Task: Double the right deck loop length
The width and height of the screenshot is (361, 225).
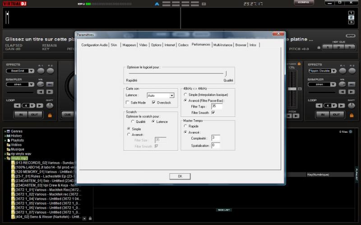Action: pyautogui.click(x=342, y=106)
